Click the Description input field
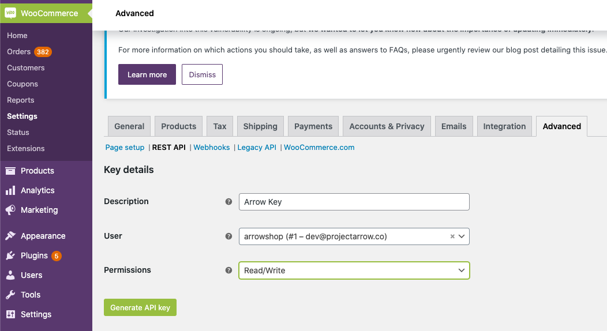Screen dimensions: 607x331 tap(354, 202)
